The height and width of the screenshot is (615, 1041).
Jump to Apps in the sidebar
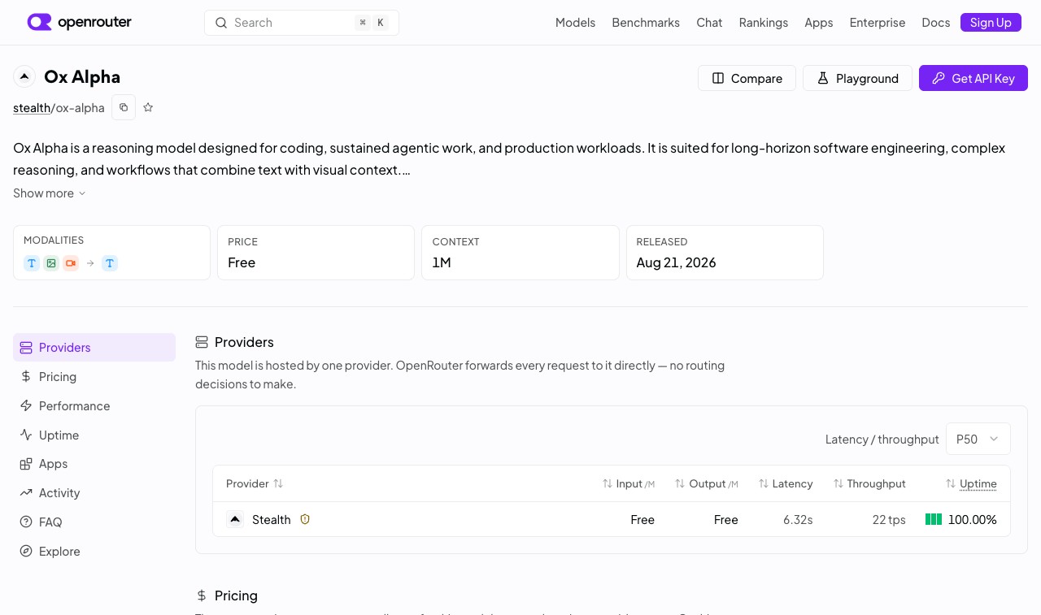click(94, 464)
